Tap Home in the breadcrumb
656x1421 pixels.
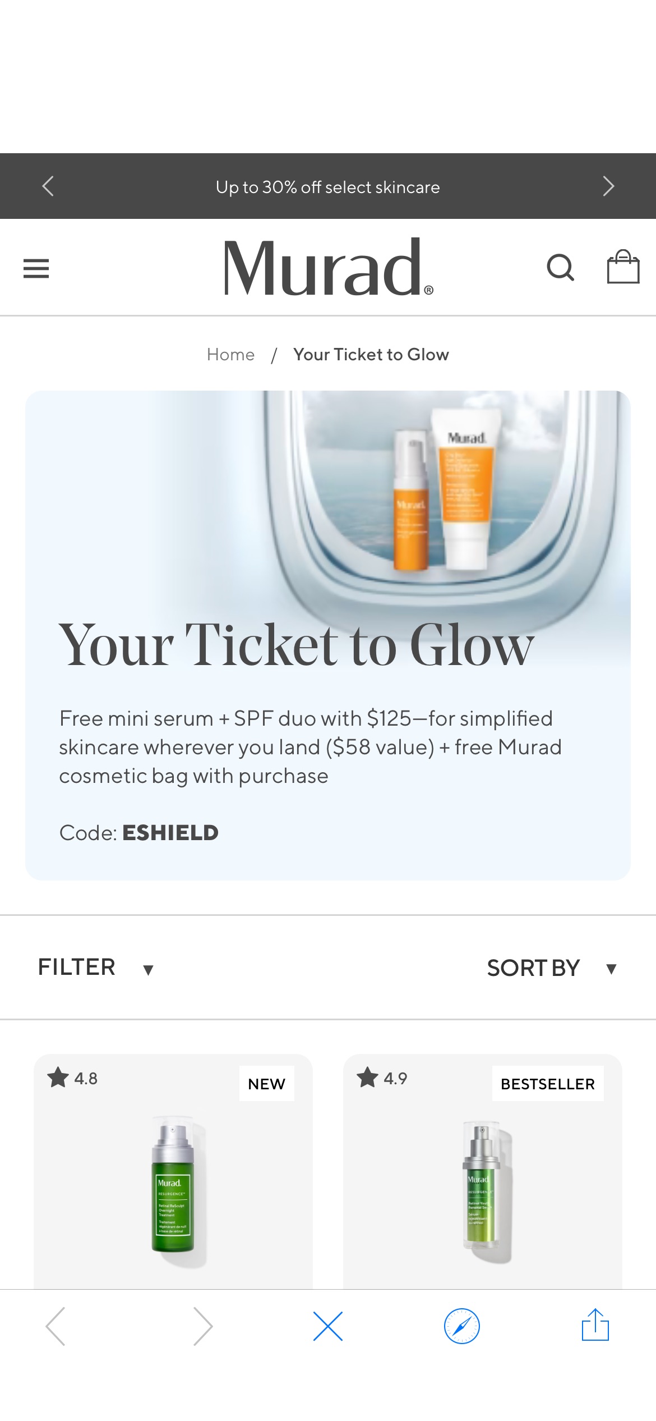point(230,354)
